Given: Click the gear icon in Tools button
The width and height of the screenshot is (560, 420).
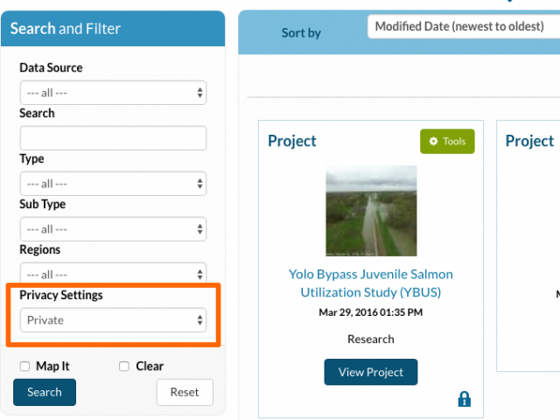Looking at the screenshot, I should coord(433,141).
